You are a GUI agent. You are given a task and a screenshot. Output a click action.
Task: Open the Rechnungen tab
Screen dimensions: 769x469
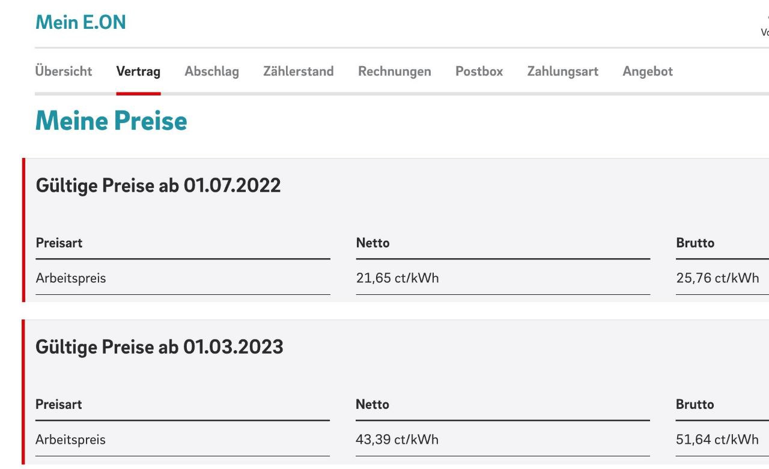point(394,71)
